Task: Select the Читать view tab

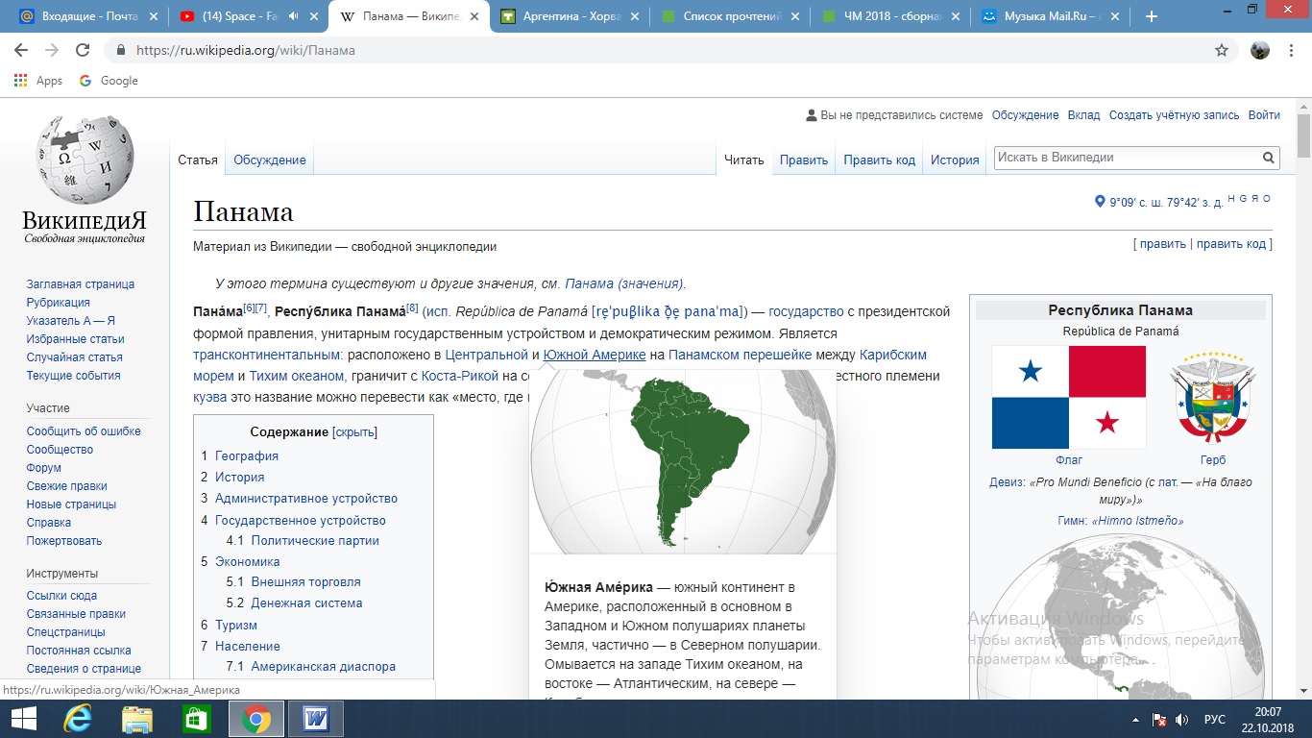Action: point(744,160)
